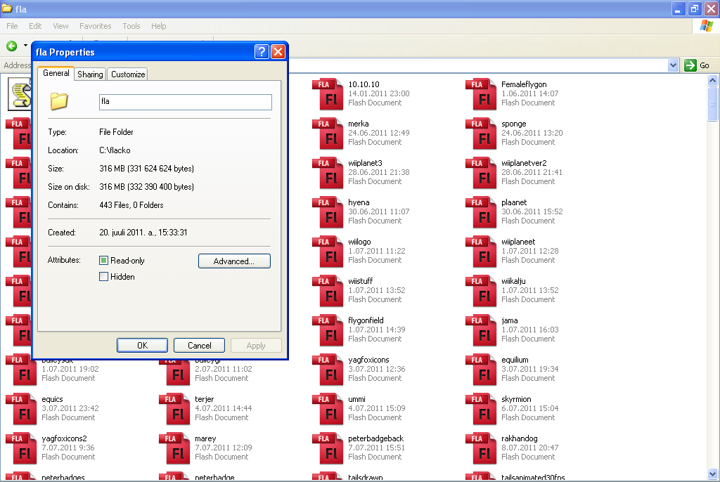Click the folder name input field
720x482 pixels.
pos(186,102)
